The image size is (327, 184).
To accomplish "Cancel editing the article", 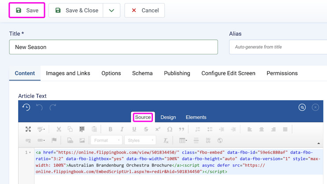I will coord(145,10).
